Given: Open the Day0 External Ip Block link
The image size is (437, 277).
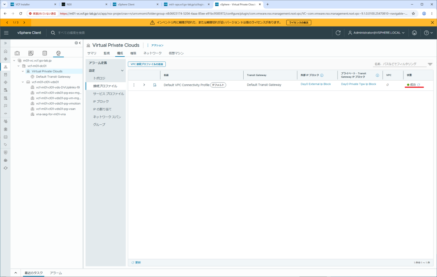Looking at the screenshot, I should pos(316,84).
